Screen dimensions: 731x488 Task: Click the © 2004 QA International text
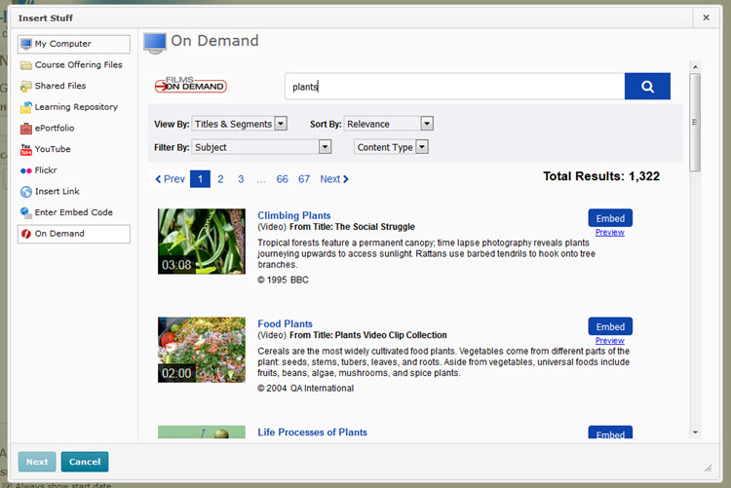pos(306,388)
